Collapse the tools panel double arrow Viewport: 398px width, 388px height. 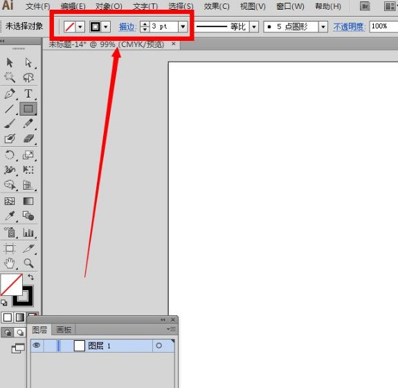(3, 41)
